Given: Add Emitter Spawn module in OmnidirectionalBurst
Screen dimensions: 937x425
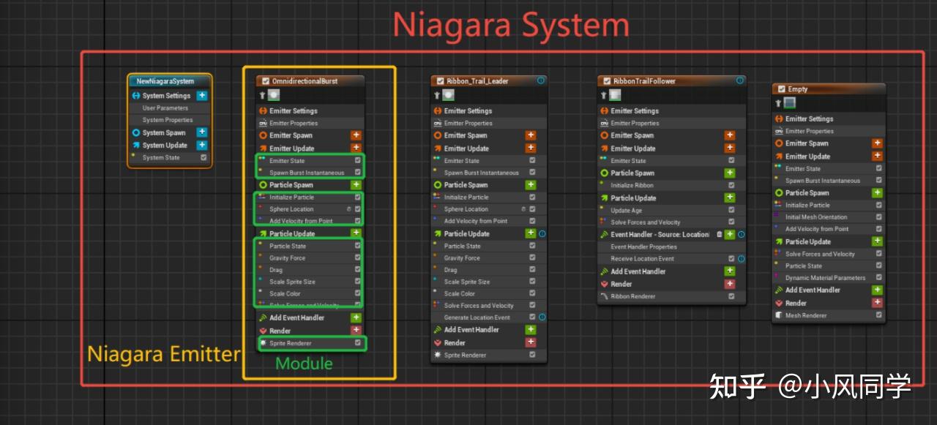Looking at the screenshot, I should [x=356, y=135].
